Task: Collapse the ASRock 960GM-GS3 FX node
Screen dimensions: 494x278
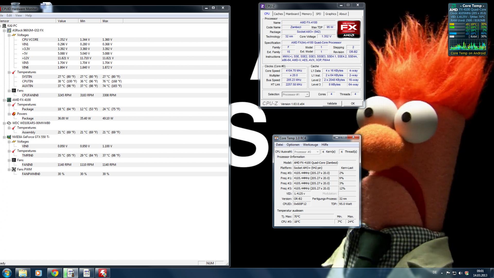Action: (x=4, y=30)
